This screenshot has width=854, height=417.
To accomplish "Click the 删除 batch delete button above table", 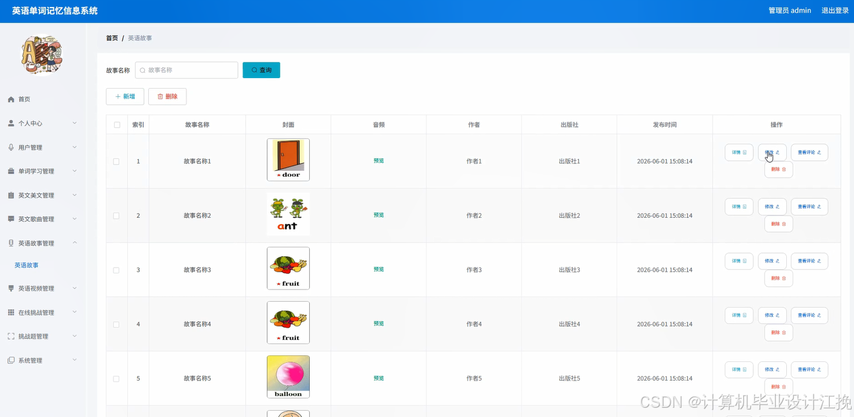I will pos(167,97).
